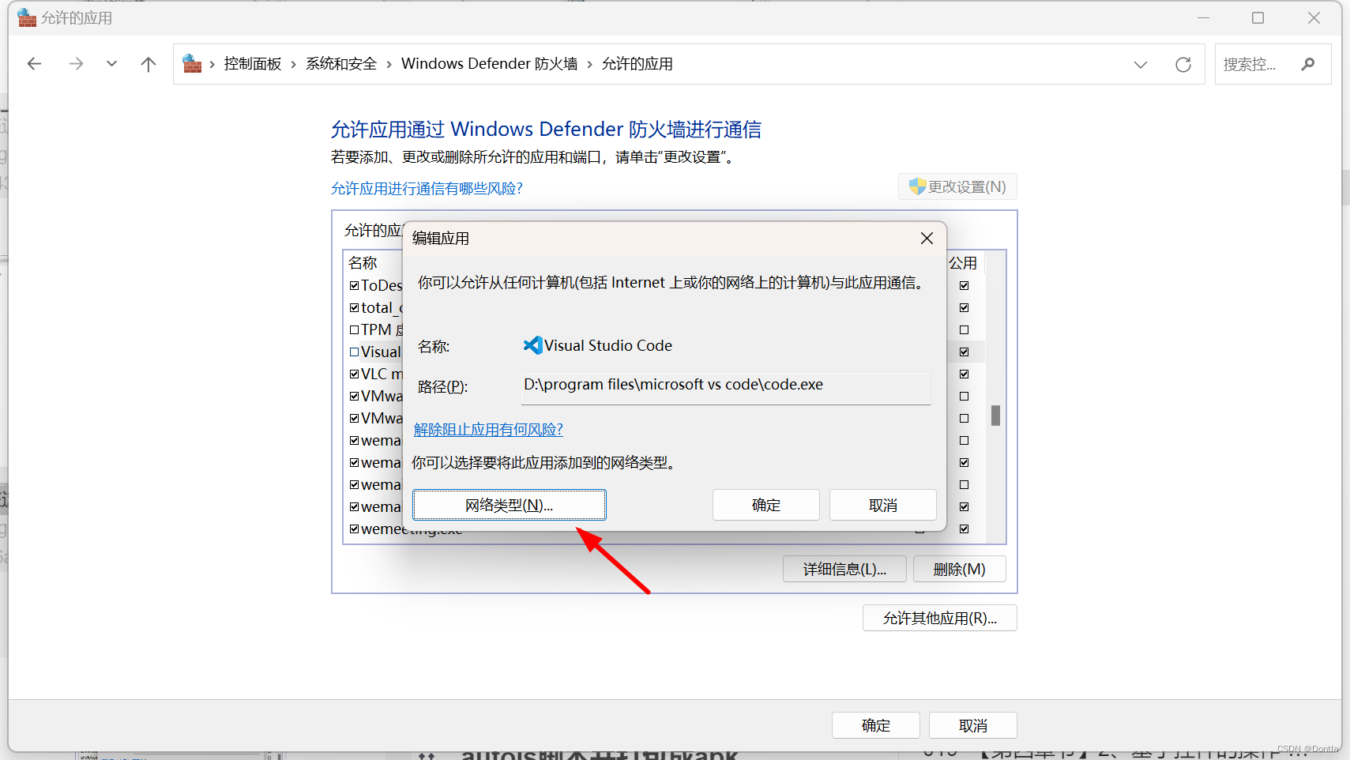
Task: Click the search magnifier icon
Action: pyautogui.click(x=1308, y=64)
